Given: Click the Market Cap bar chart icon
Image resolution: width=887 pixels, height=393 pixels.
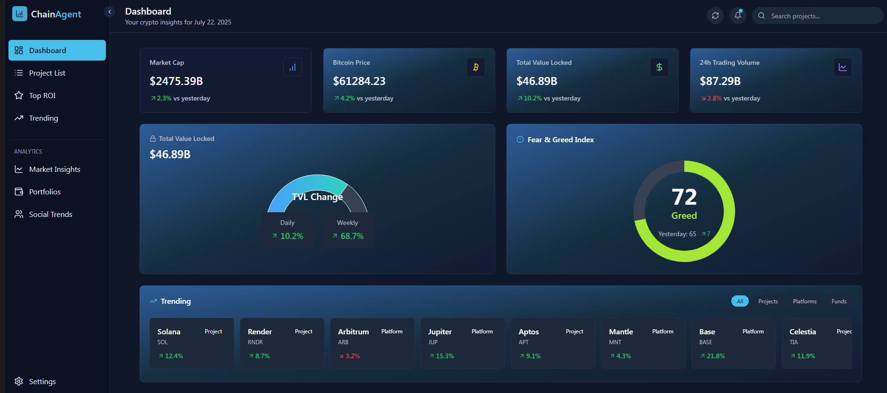Looking at the screenshot, I should [x=292, y=67].
